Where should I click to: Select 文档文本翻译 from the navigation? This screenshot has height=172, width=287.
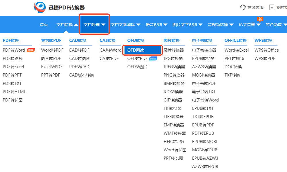[123, 25]
